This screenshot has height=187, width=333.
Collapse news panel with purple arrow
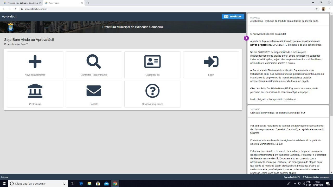[x=246, y=38]
